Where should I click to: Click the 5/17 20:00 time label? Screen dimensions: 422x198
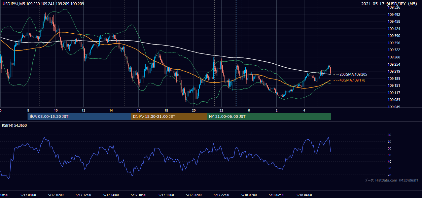pos(193,195)
